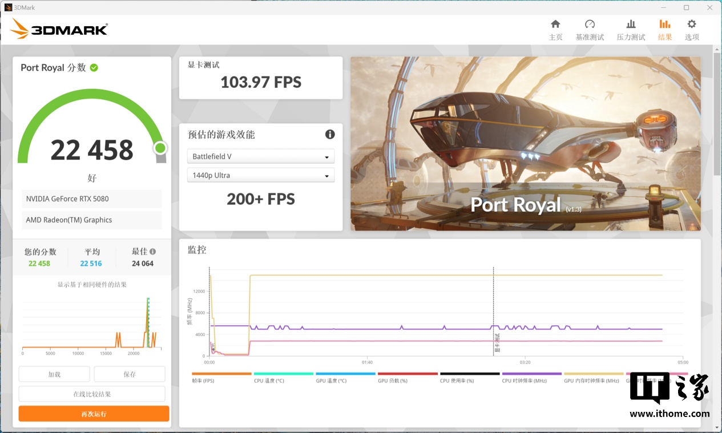The image size is (722, 433).
Task: Toggle the 帧率 (FPS) legend series
Action: (x=221, y=378)
